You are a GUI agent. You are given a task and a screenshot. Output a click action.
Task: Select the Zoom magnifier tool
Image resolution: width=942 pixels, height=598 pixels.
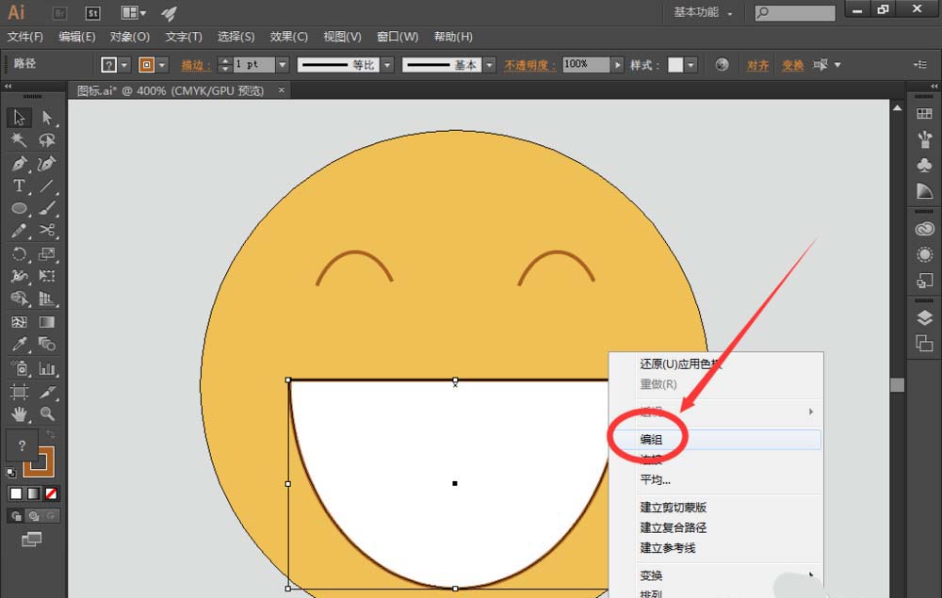tap(47, 413)
